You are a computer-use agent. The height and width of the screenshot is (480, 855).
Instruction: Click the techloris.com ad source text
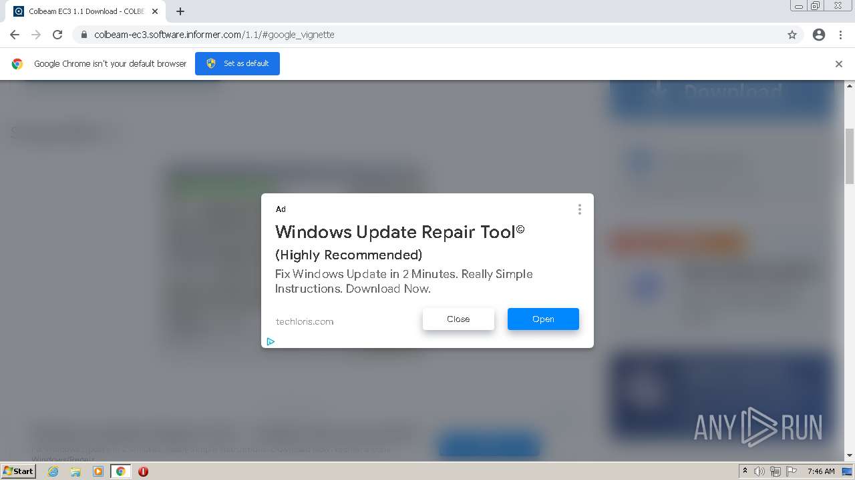[305, 321]
